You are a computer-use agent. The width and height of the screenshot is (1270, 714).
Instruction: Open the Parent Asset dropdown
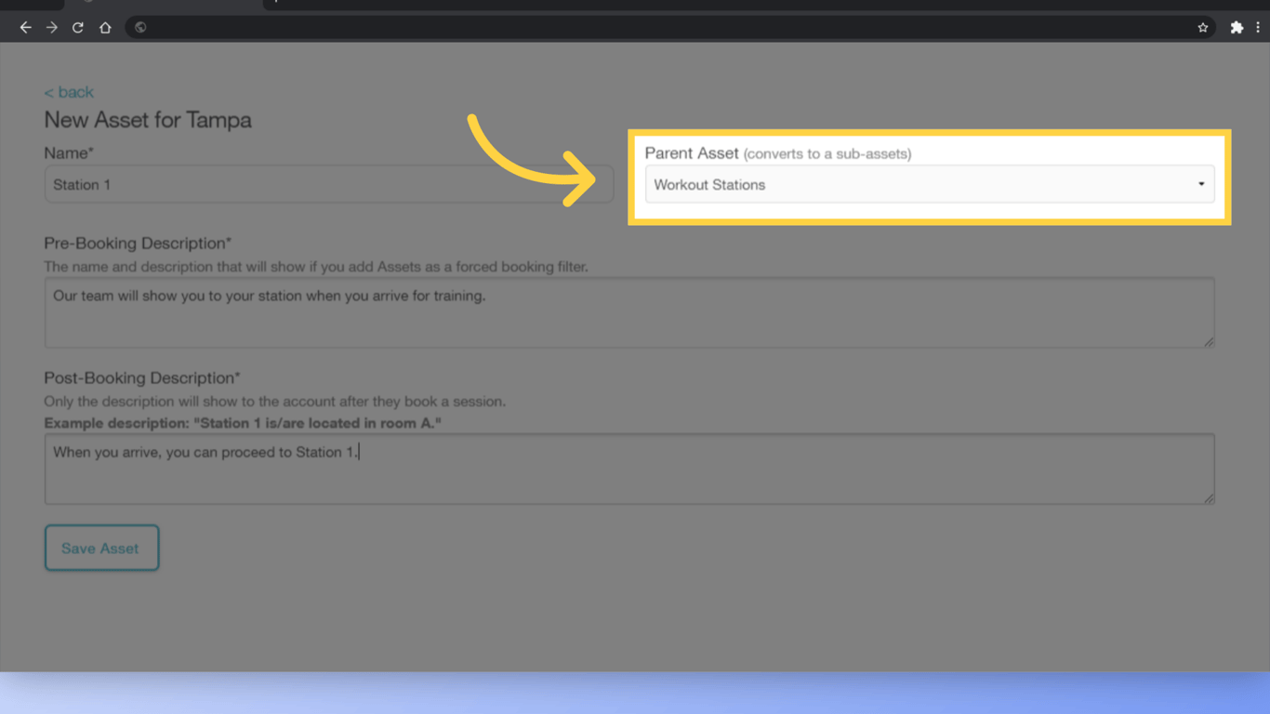point(930,184)
